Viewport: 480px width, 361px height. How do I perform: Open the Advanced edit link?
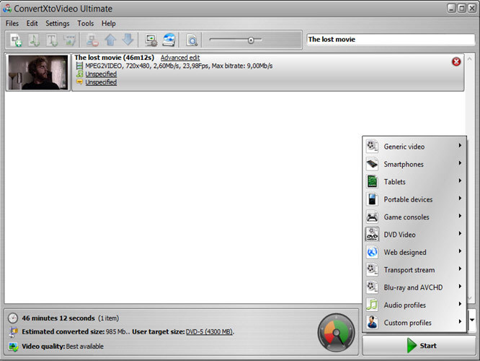coord(180,58)
